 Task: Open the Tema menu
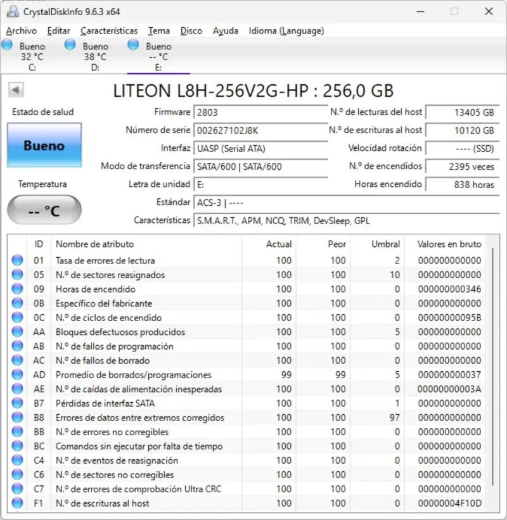pos(159,31)
